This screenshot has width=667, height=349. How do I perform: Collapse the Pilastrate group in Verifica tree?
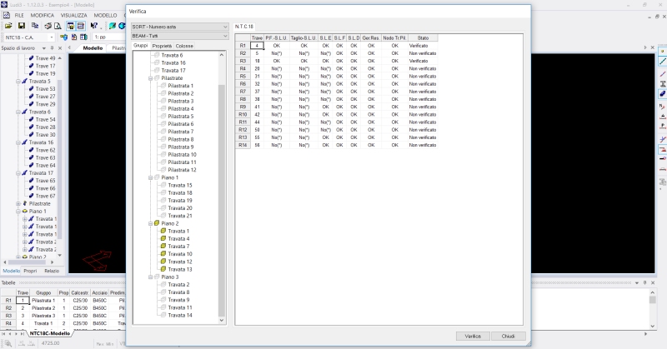(x=149, y=78)
